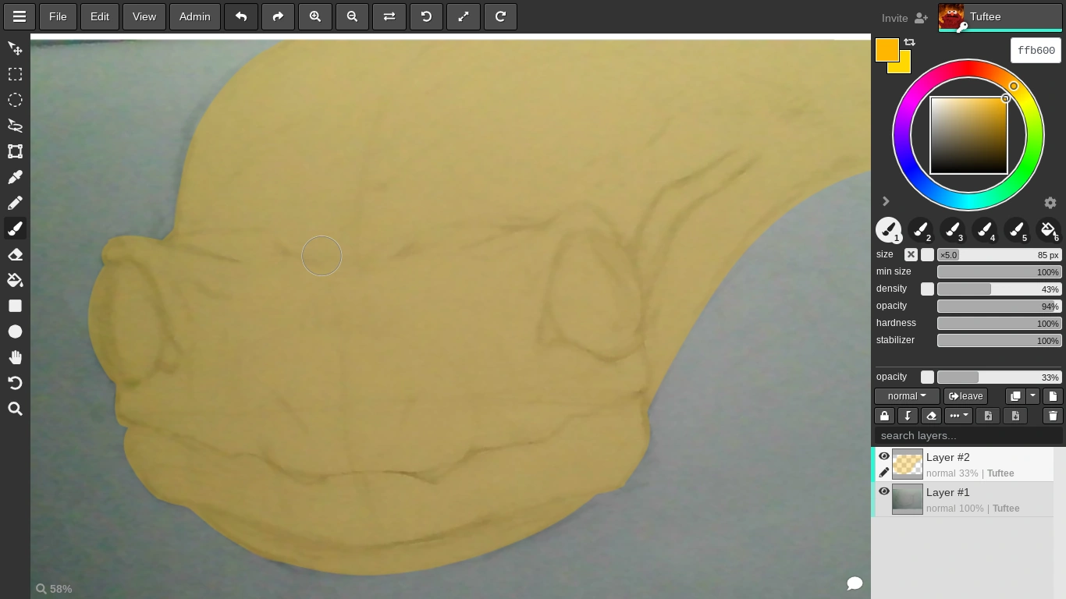Open the layer blend mode dropdown
This screenshot has height=599, width=1066.
[906, 395]
